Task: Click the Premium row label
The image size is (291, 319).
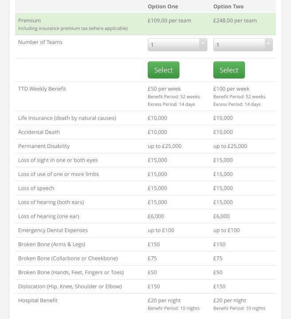Action: click(x=29, y=20)
